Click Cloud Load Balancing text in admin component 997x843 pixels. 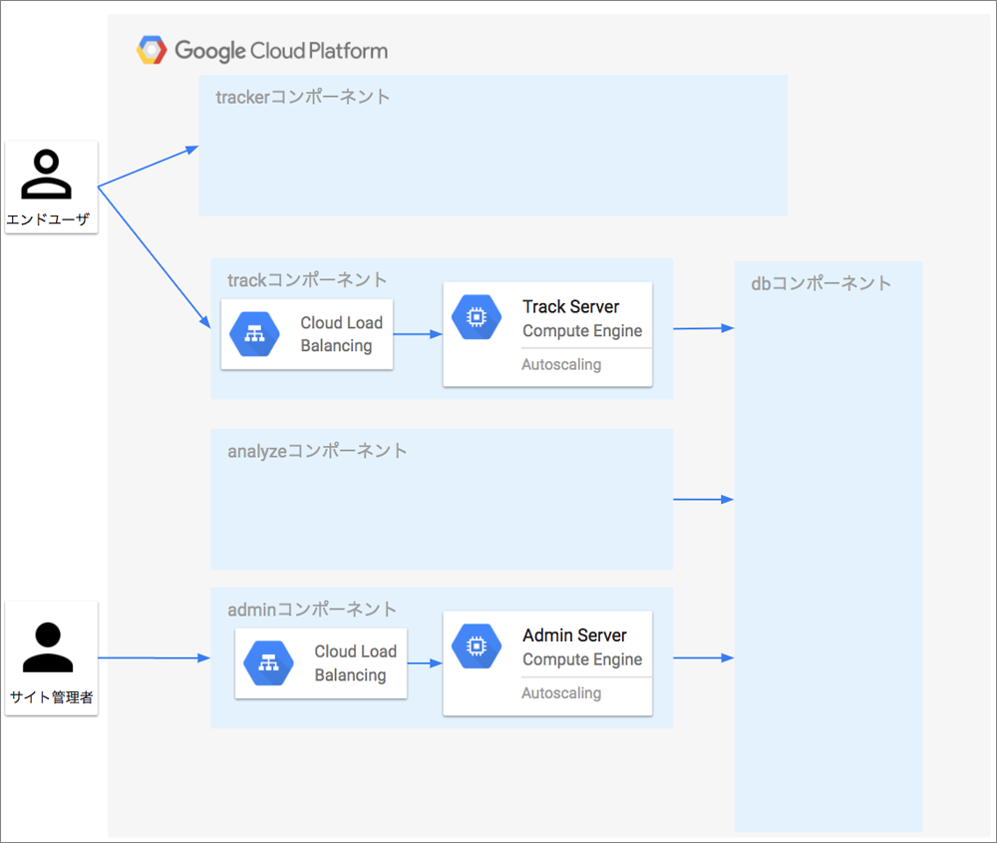356,663
